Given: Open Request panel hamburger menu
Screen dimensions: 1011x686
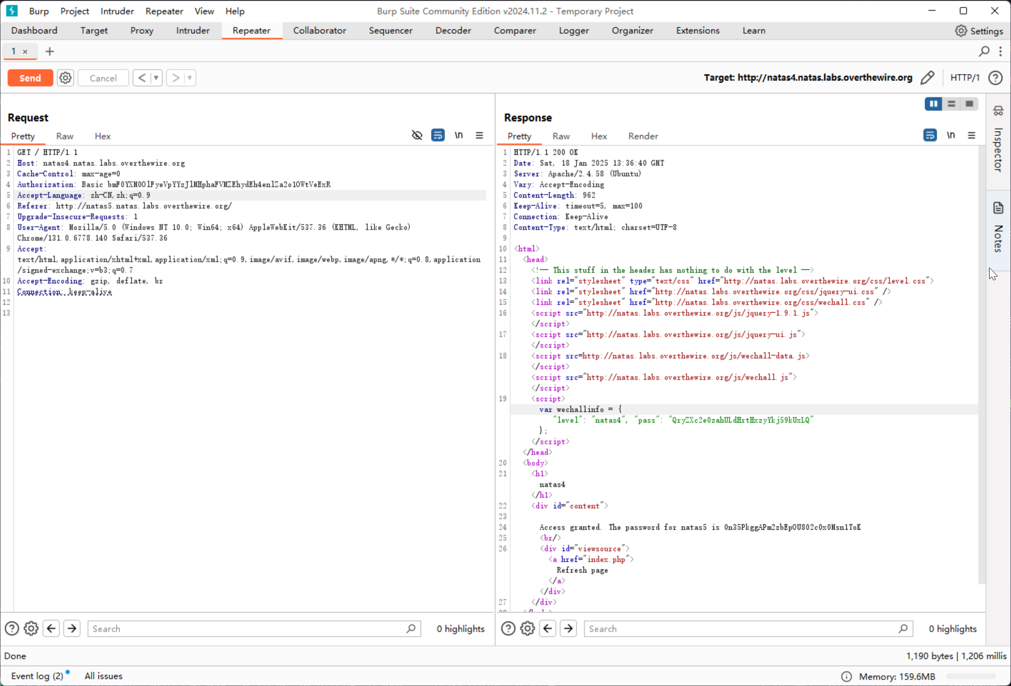Looking at the screenshot, I should pyautogui.click(x=480, y=135).
